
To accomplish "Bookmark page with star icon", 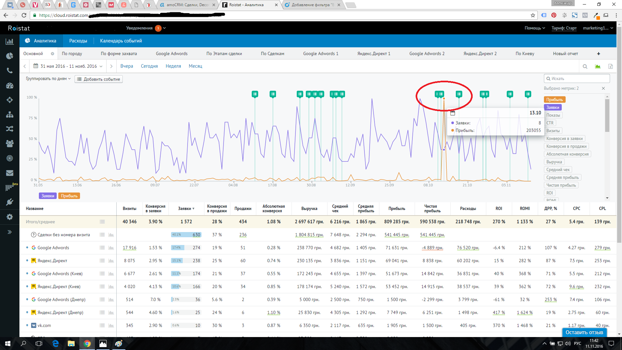I will click(533, 15).
